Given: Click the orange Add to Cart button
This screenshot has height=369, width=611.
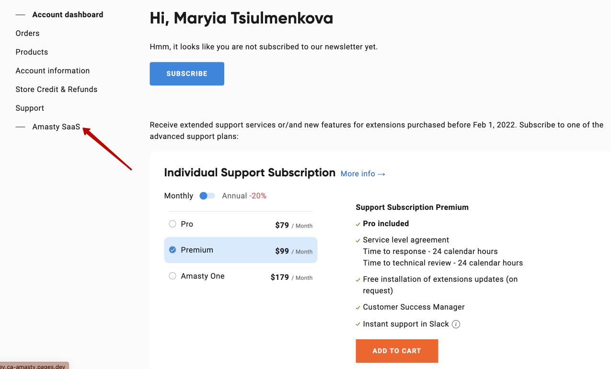Looking at the screenshot, I should click(397, 351).
